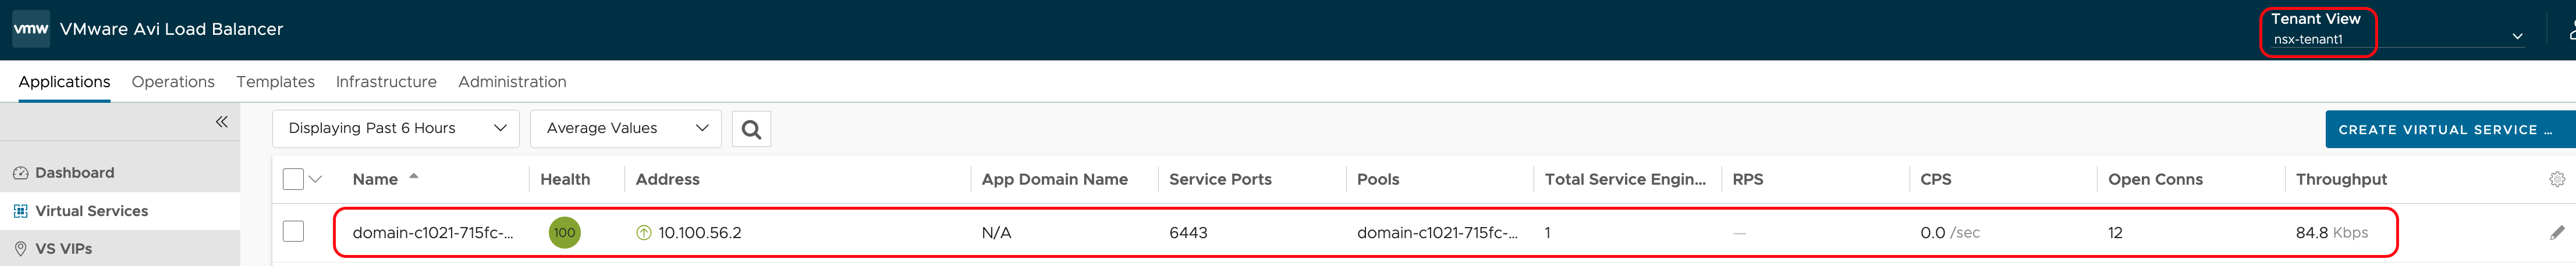Collapse the sidebar with double-chevron icon

(221, 121)
